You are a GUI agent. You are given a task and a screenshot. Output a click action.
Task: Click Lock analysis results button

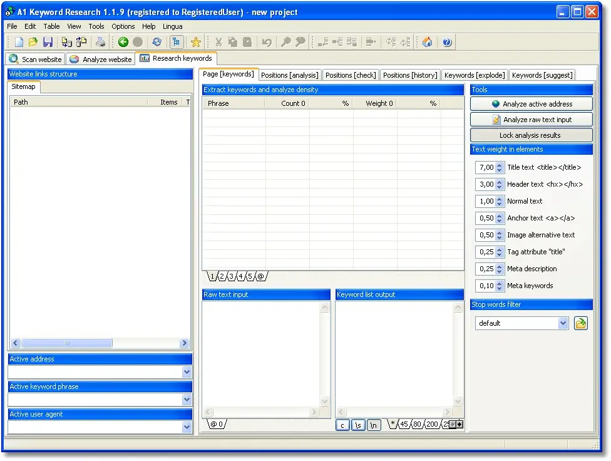coord(531,135)
